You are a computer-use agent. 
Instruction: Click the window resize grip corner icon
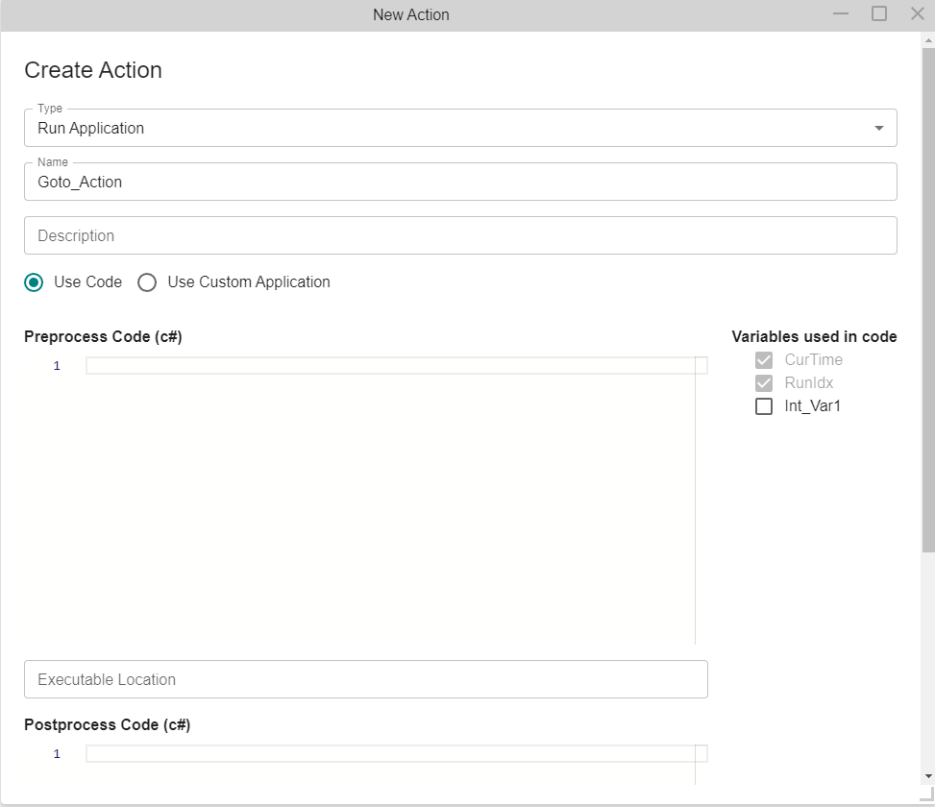926,794
